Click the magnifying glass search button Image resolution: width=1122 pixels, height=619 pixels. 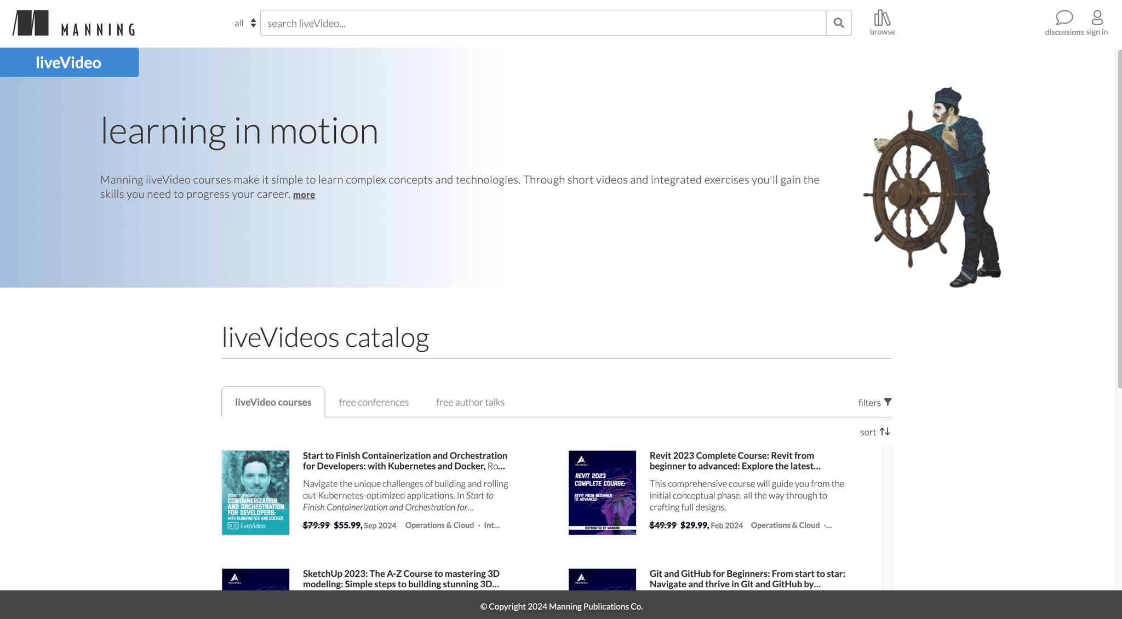pos(838,23)
